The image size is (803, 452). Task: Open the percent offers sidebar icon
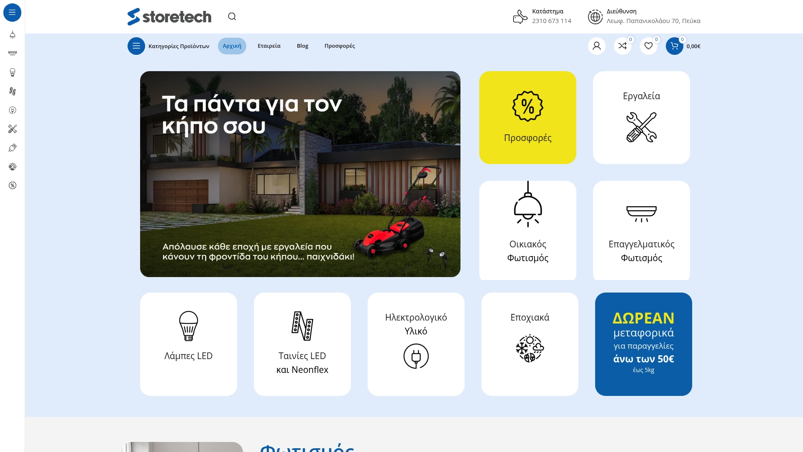(13, 185)
